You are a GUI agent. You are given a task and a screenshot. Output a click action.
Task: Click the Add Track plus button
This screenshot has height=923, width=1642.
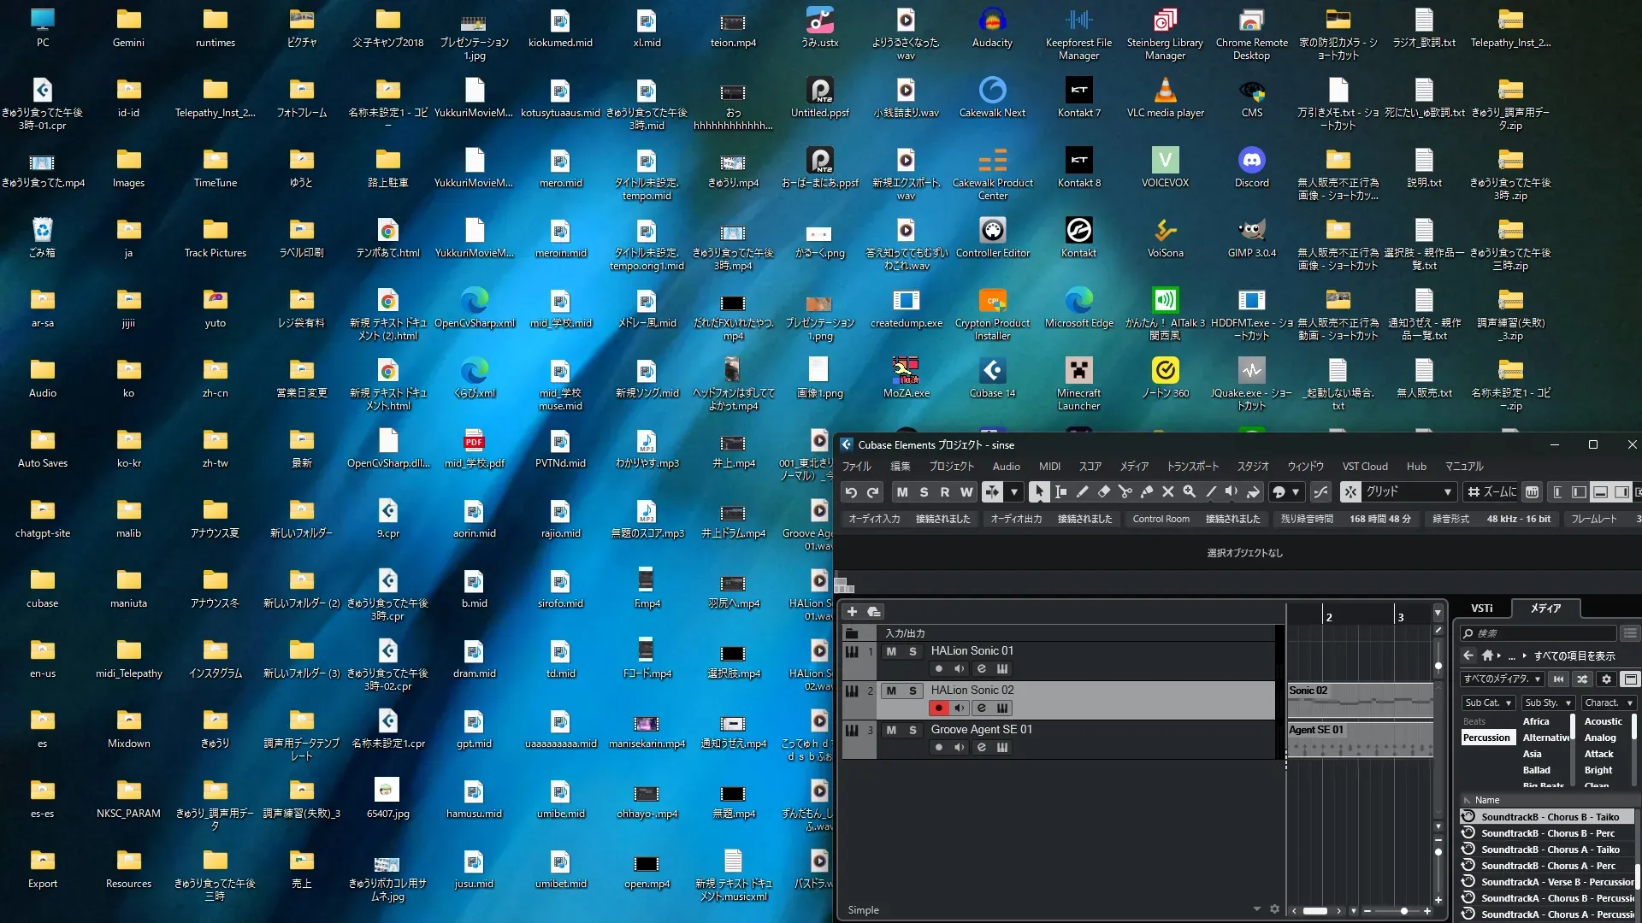click(852, 612)
